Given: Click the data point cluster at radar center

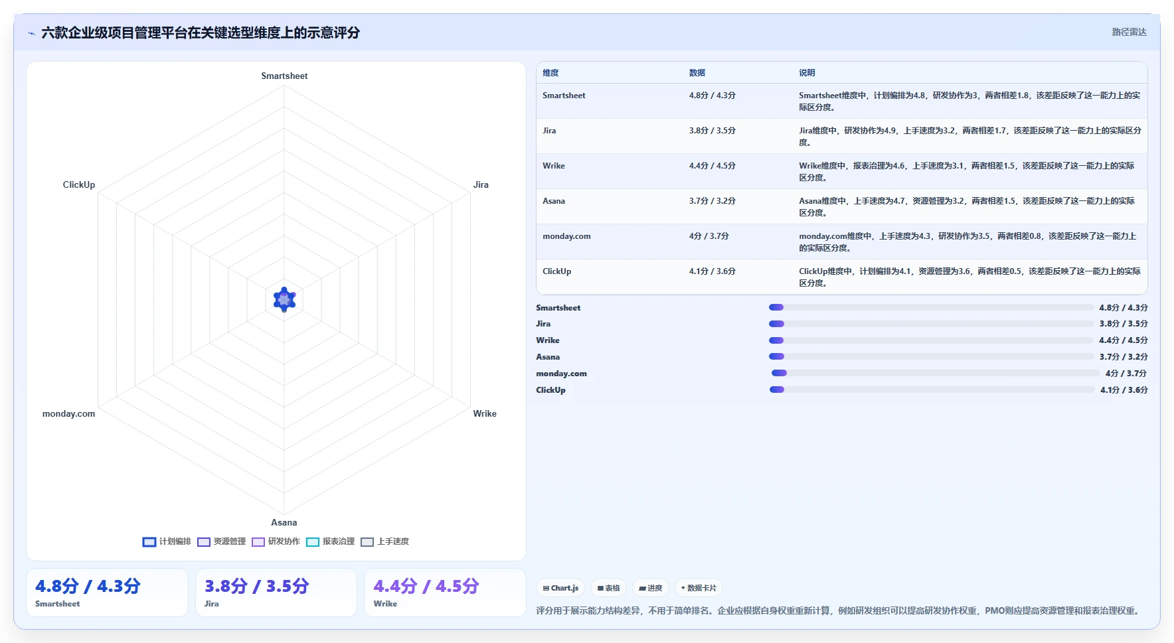Looking at the screenshot, I should click(284, 300).
